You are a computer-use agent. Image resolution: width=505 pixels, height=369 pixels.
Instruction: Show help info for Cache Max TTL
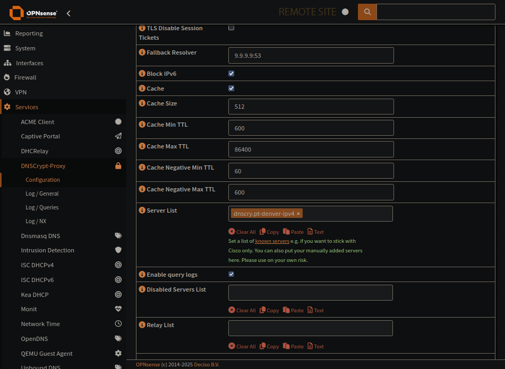pyautogui.click(x=142, y=146)
